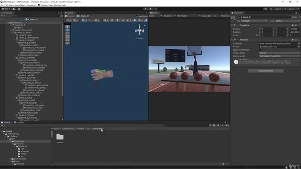The image size is (301, 169).
Task: Click the Pause button in the toolbar
Action: click(x=150, y=9)
